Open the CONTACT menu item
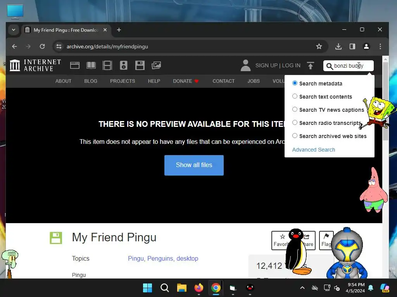This screenshot has width=397, height=297. click(224, 81)
